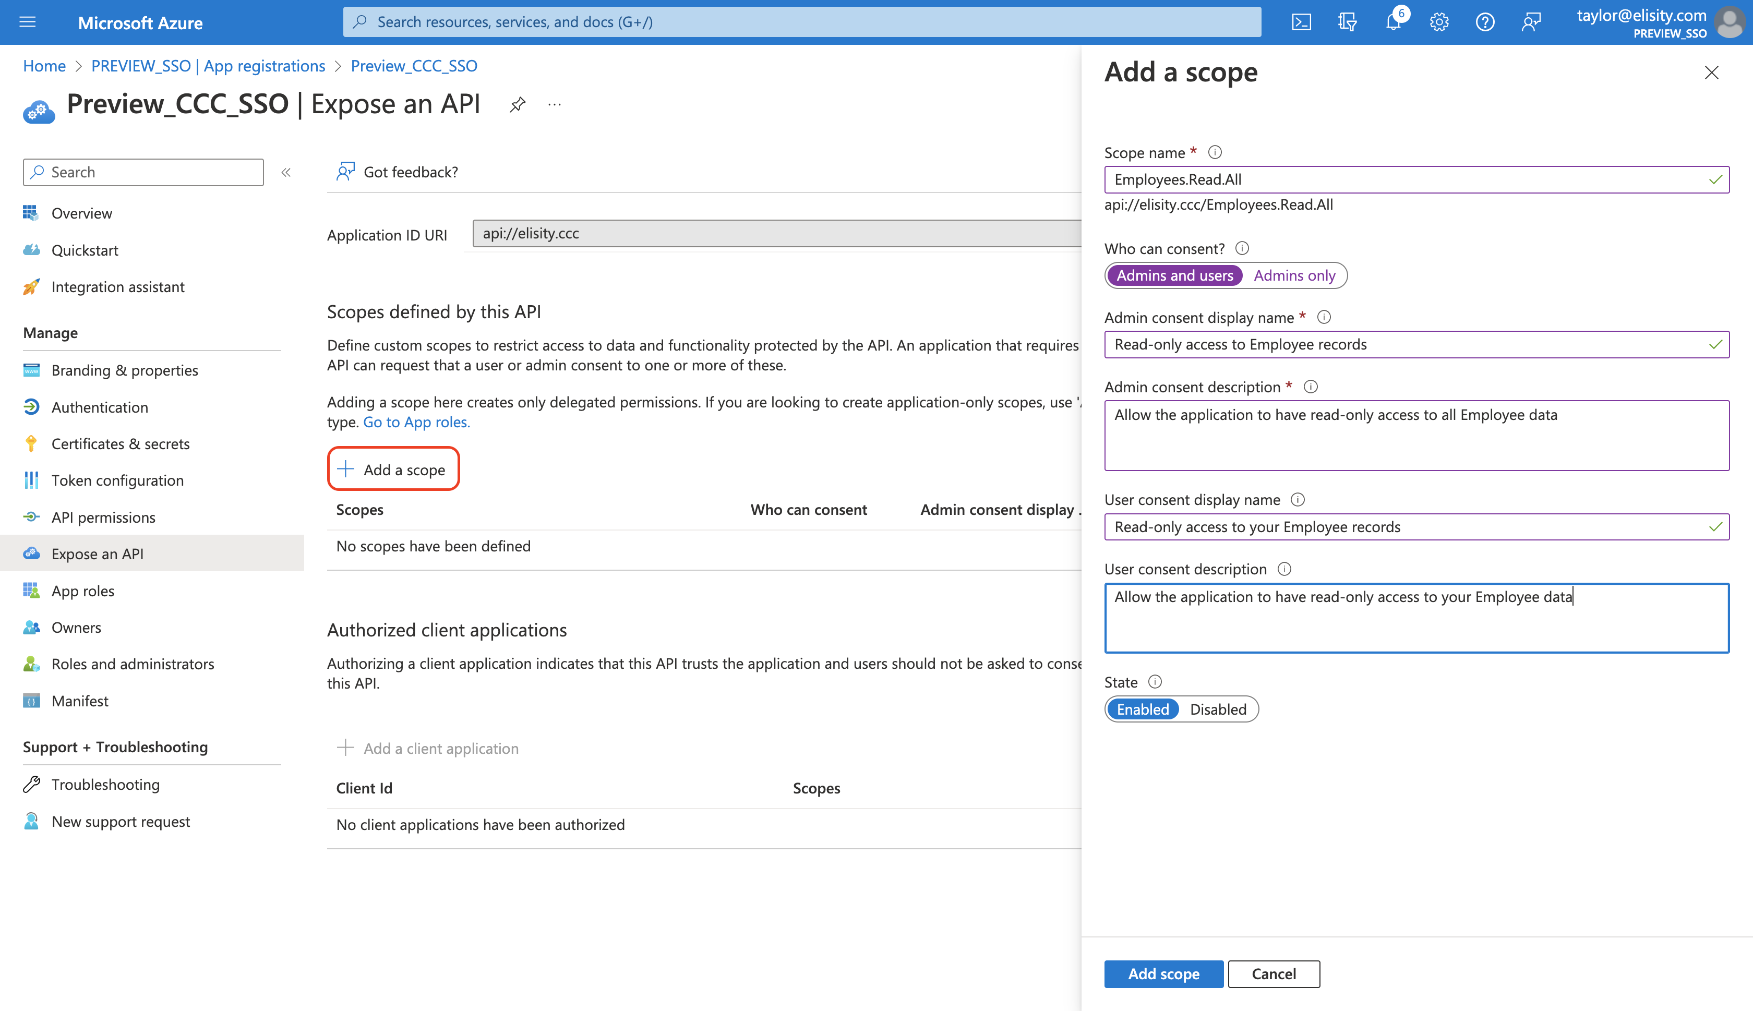Show info for Admin consent description
1753x1011 pixels.
tap(1311, 386)
